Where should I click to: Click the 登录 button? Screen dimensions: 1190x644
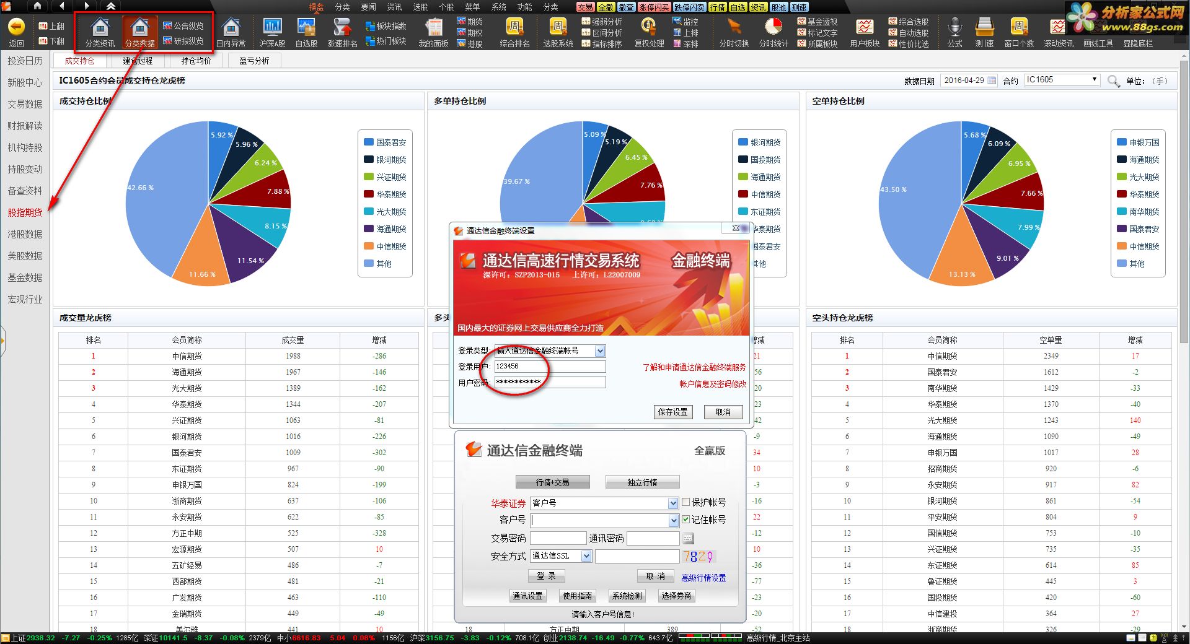[546, 576]
